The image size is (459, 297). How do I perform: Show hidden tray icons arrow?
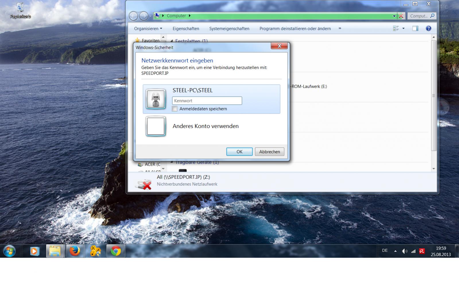[395, 251]
